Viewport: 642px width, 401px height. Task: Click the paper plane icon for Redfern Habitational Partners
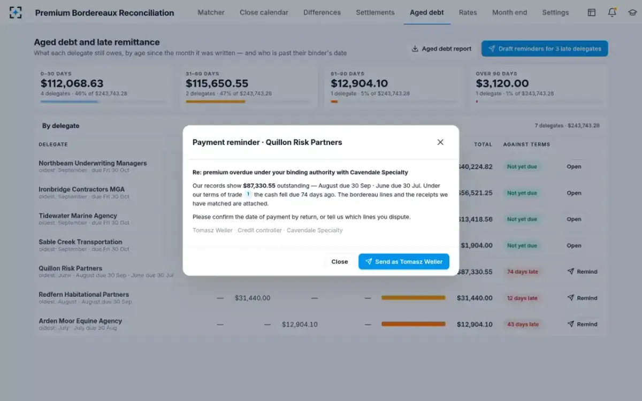(570, 298)
